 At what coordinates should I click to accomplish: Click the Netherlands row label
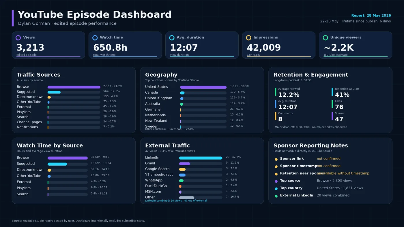coord(155,115)
